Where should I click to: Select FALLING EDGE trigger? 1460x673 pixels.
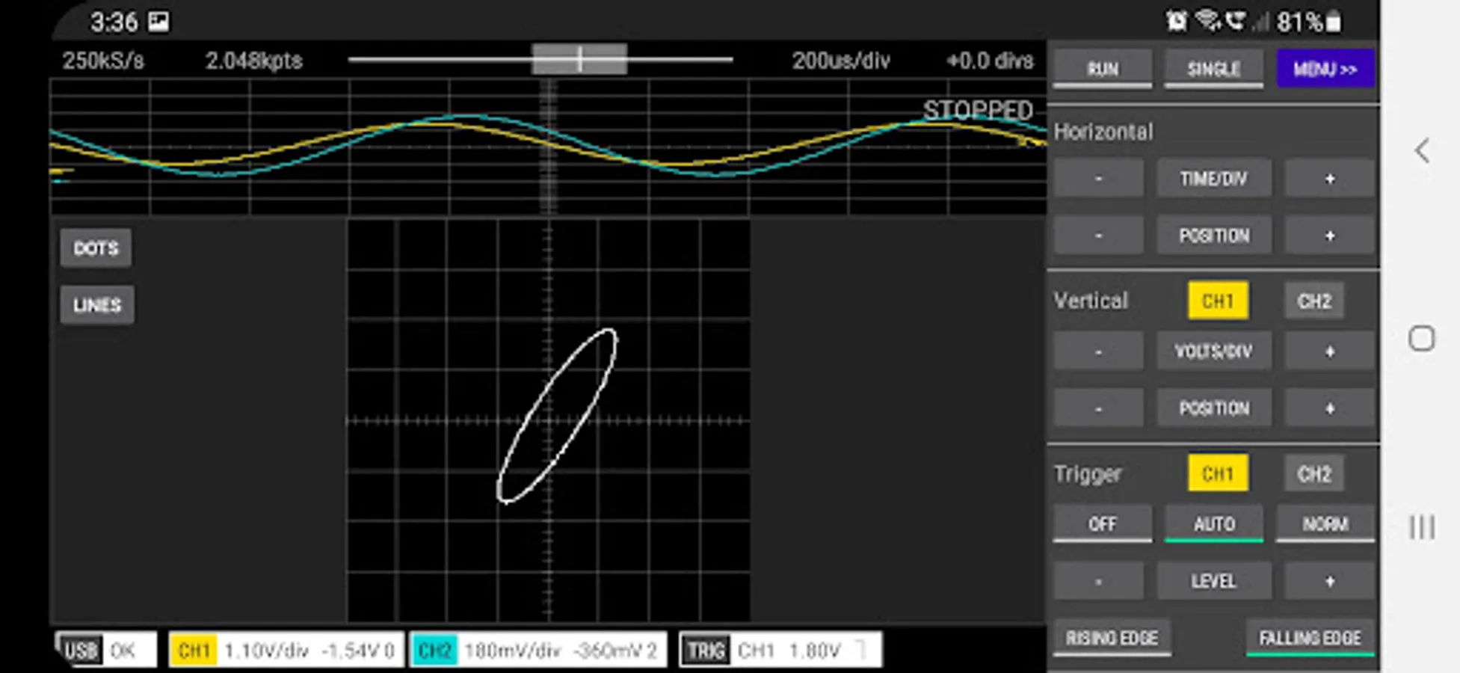pos(1310,638)
